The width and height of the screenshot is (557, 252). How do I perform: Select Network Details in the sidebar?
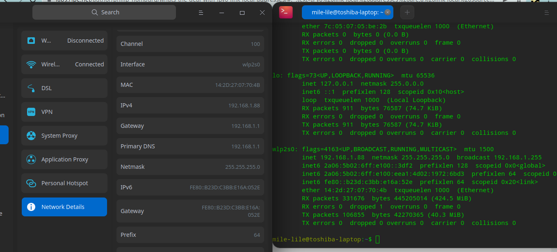click(64, 207)
